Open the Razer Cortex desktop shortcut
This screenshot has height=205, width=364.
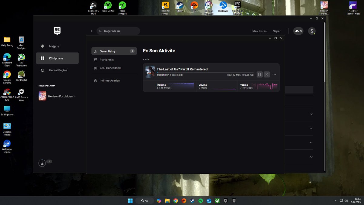point(108,7)
